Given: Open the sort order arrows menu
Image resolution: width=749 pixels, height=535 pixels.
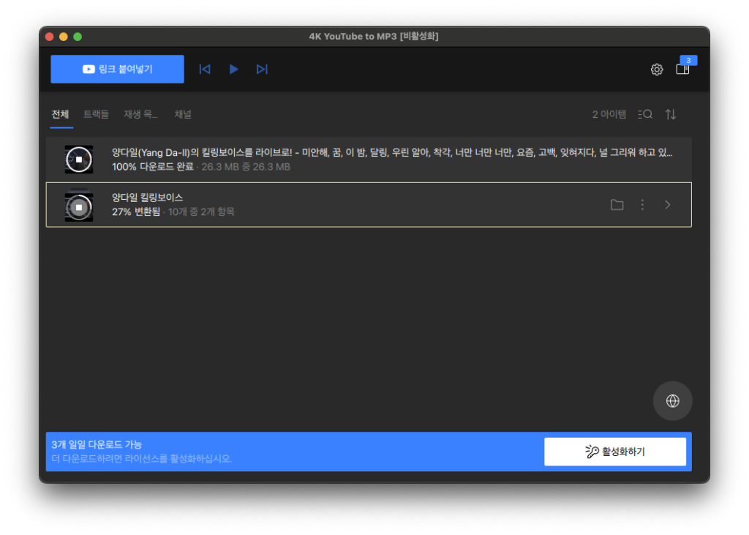Looking at the screenshot, I should coord(671,114).
